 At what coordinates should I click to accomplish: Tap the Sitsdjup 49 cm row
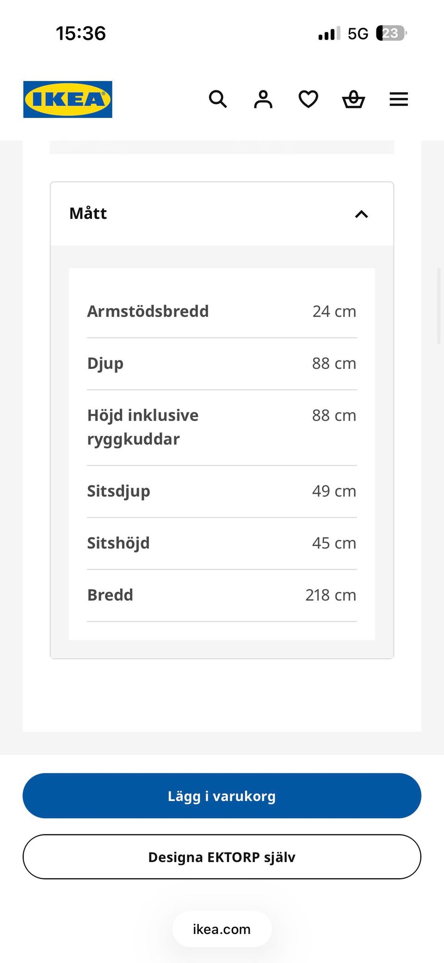(x=222, y=491)
